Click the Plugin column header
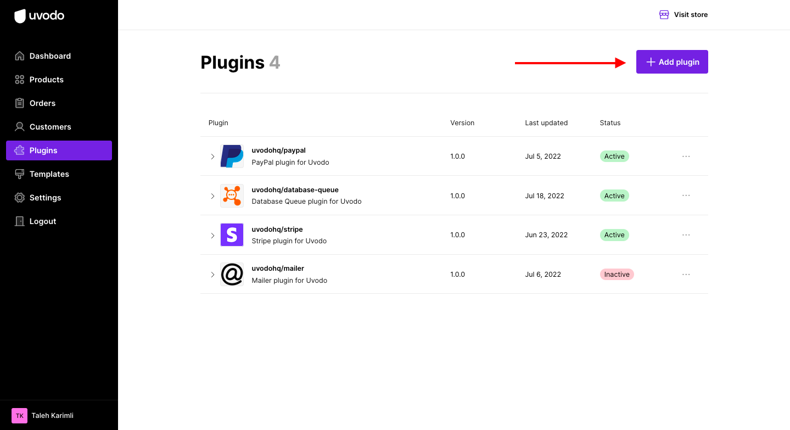The height and width of the screenshot is (430, 790). [x=218, y=123]
